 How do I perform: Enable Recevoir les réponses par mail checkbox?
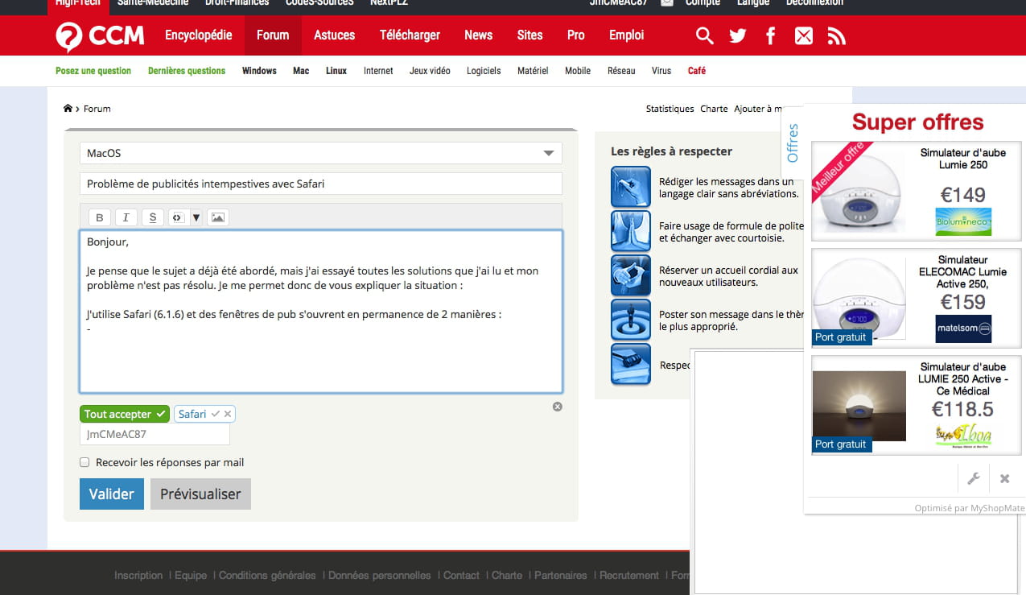[x=84, y=462]
